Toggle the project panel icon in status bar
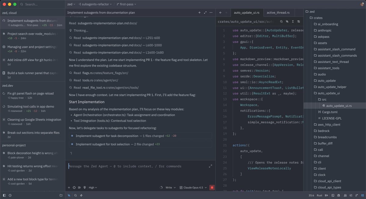The image size is (366, 199). (362, 195)
